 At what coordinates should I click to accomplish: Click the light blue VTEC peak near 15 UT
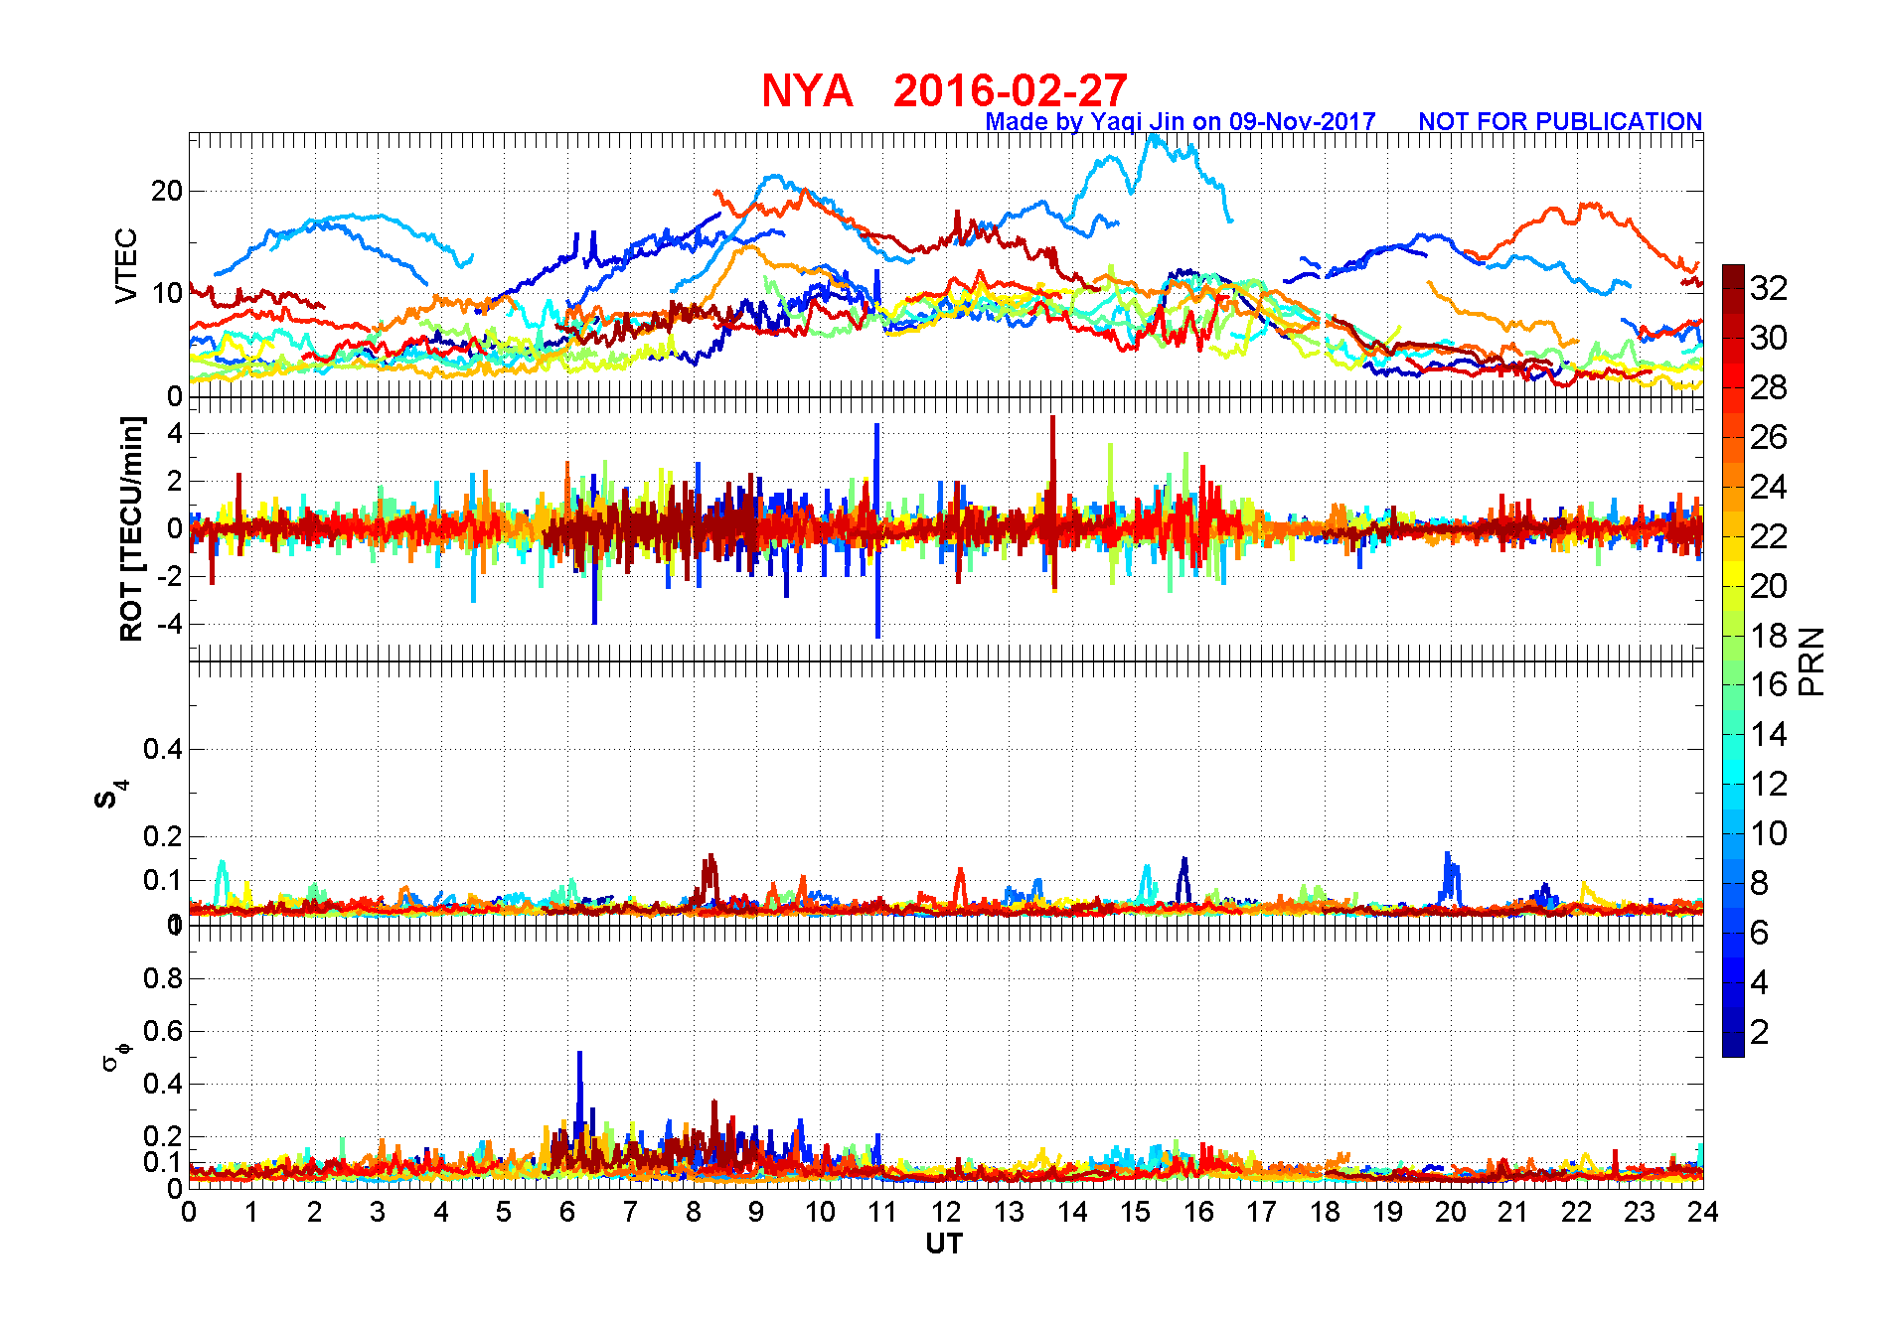[x=1153, y=141]
